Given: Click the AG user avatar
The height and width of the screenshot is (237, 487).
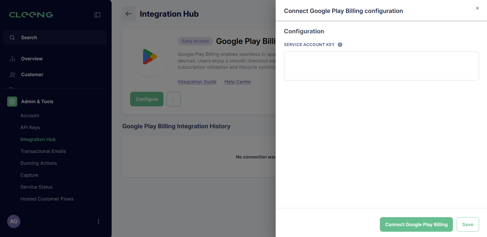Looking at the screenshot, I should click(14, 221).
